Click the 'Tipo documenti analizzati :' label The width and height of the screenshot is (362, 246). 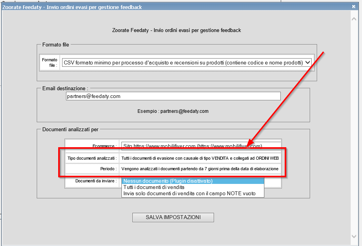coord(92,158)
